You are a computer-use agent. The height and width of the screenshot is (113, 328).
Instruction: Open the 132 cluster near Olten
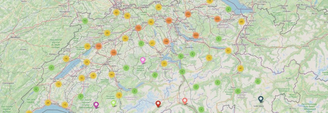point(139,28)
